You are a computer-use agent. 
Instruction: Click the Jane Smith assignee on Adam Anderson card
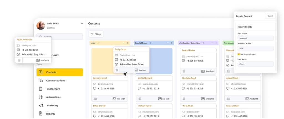(42, 60)
